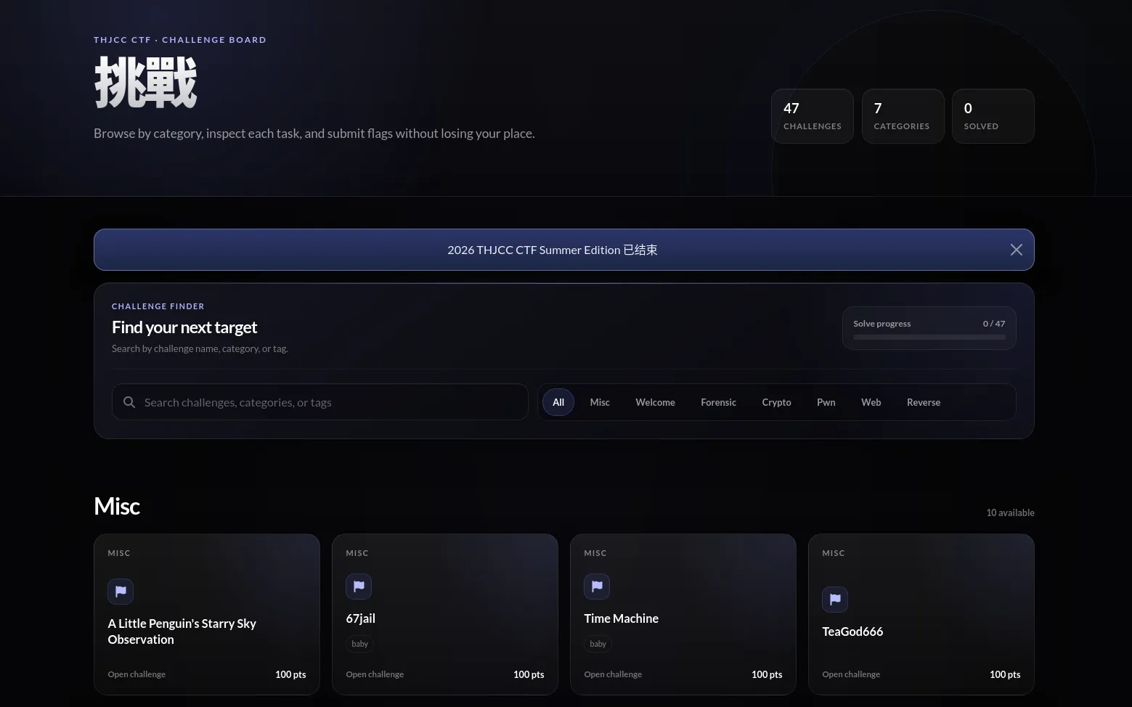This screenshot has width=1132, height=707.
Task: Click the Misc section heading
Action: click(x=117, y=506)
